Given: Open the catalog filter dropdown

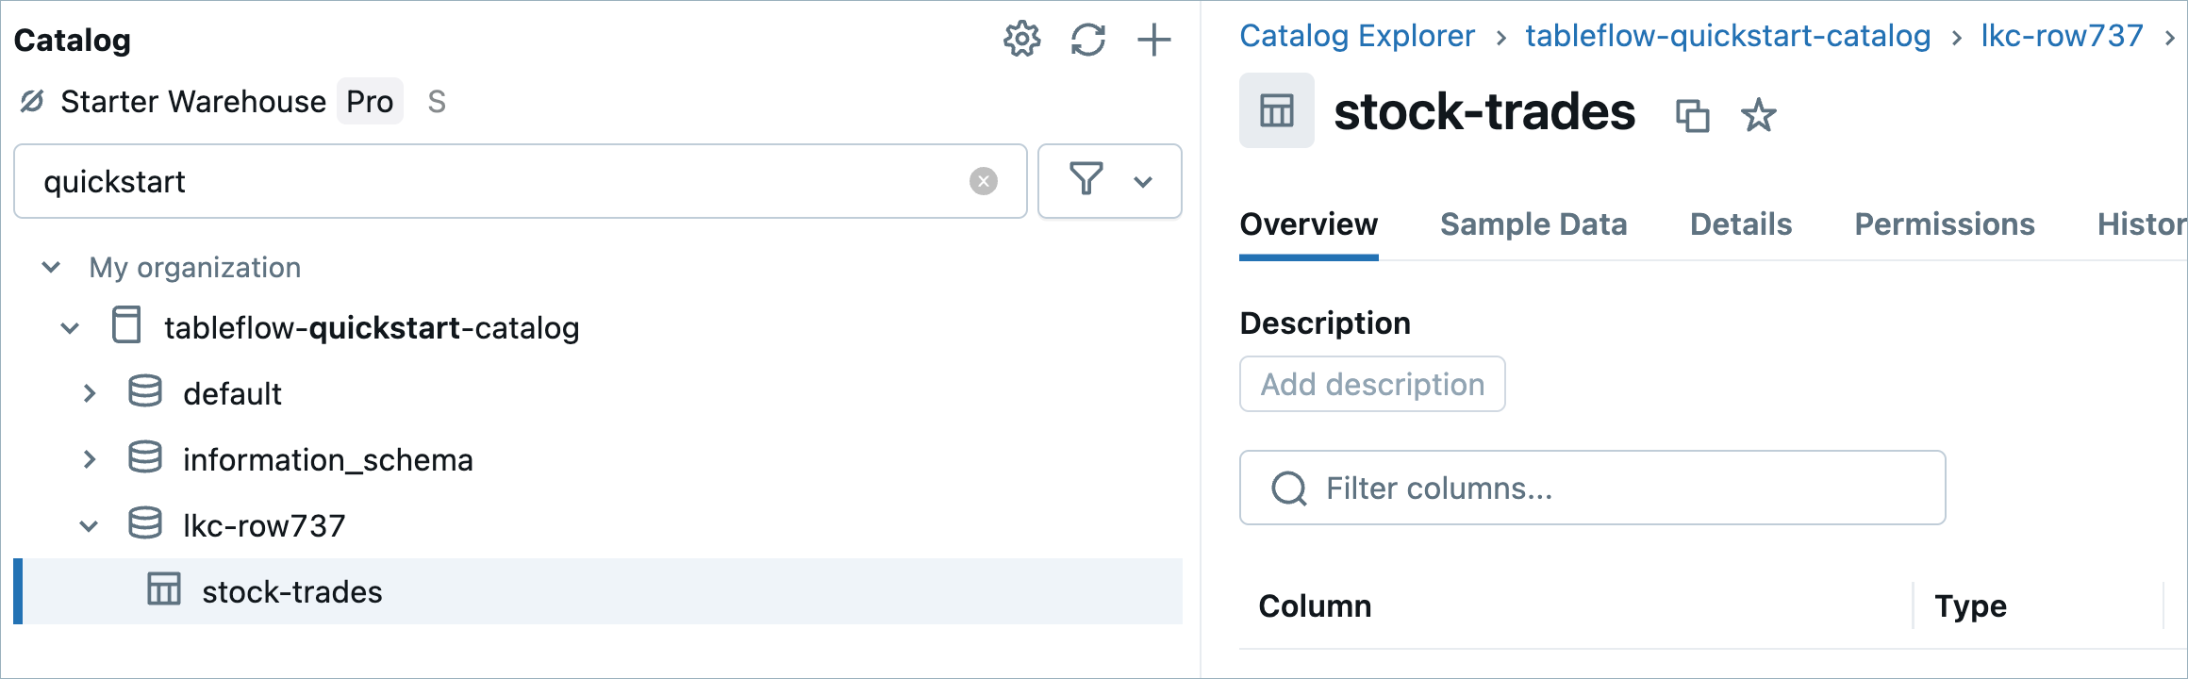Looking at the screenshot, I should coord(1109,181).
